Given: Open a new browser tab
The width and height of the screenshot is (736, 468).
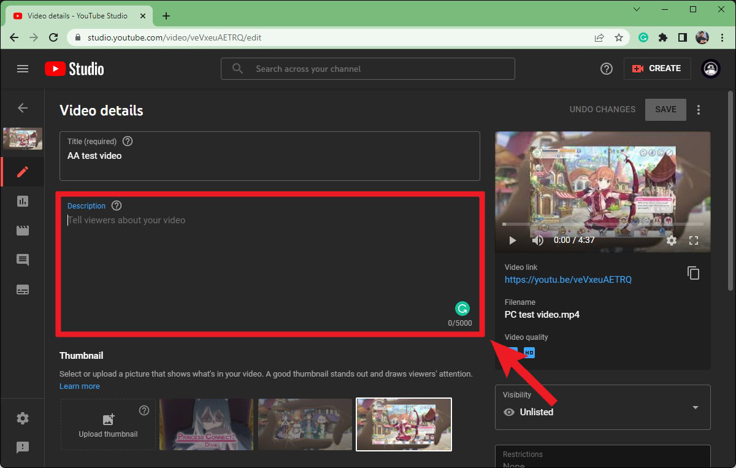Looking at the screenshot, I should pos(166,16).
